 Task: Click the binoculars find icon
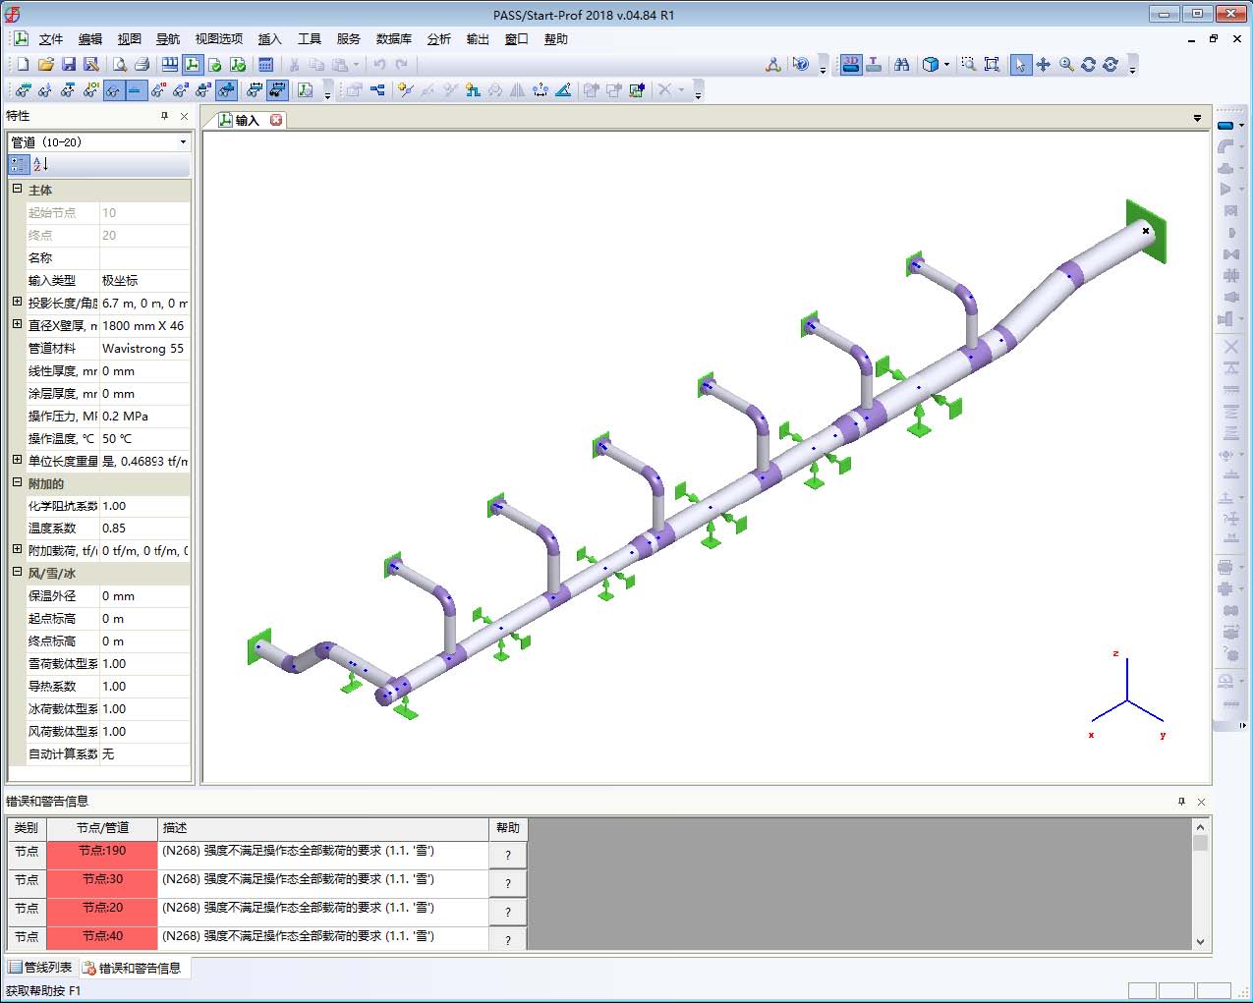tap(901, 65)
